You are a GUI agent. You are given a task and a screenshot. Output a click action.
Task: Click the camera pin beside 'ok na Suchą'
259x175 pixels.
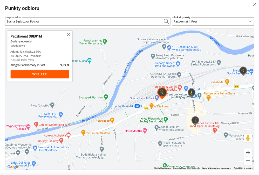coord(89,60)
